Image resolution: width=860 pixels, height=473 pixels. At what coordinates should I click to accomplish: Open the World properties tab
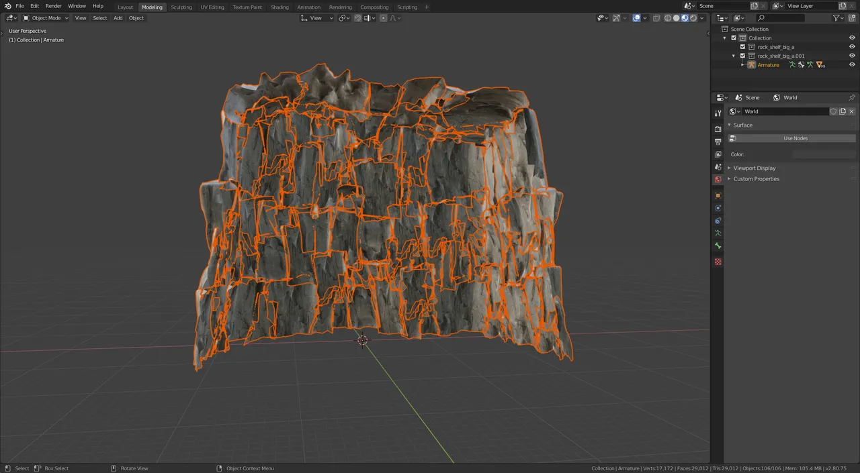pos(718,180)
